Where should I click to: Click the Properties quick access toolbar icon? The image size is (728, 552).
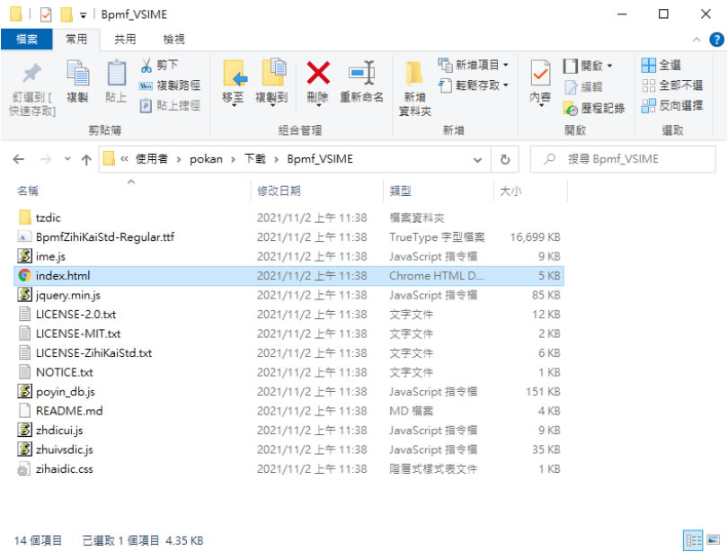(x=46, y=15)
